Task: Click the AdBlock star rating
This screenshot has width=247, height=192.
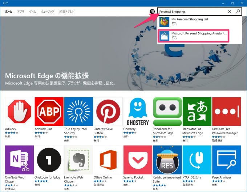Action: pos(12,133)
